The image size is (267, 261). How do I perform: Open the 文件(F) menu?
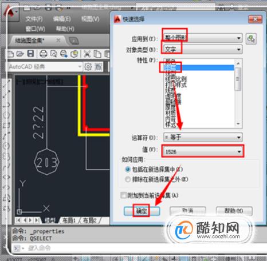(34, 19)
